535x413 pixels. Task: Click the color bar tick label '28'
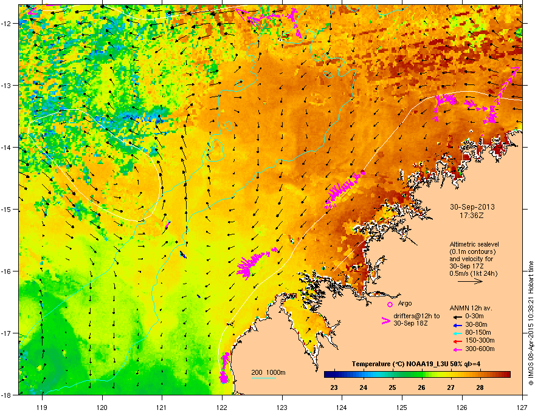(x=480, y=387)
